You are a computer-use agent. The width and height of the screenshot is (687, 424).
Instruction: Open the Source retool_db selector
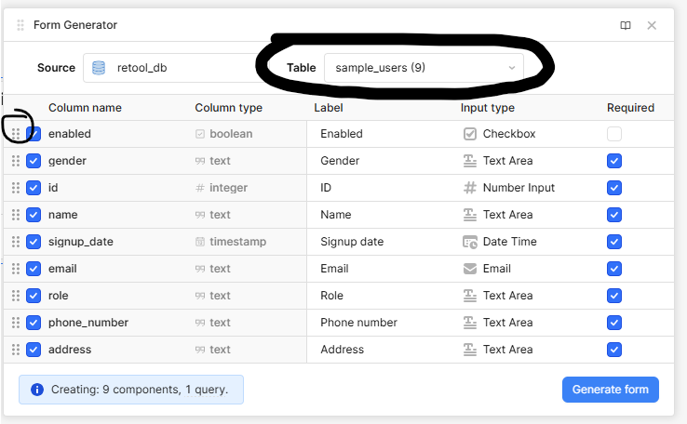coord(168,68)
